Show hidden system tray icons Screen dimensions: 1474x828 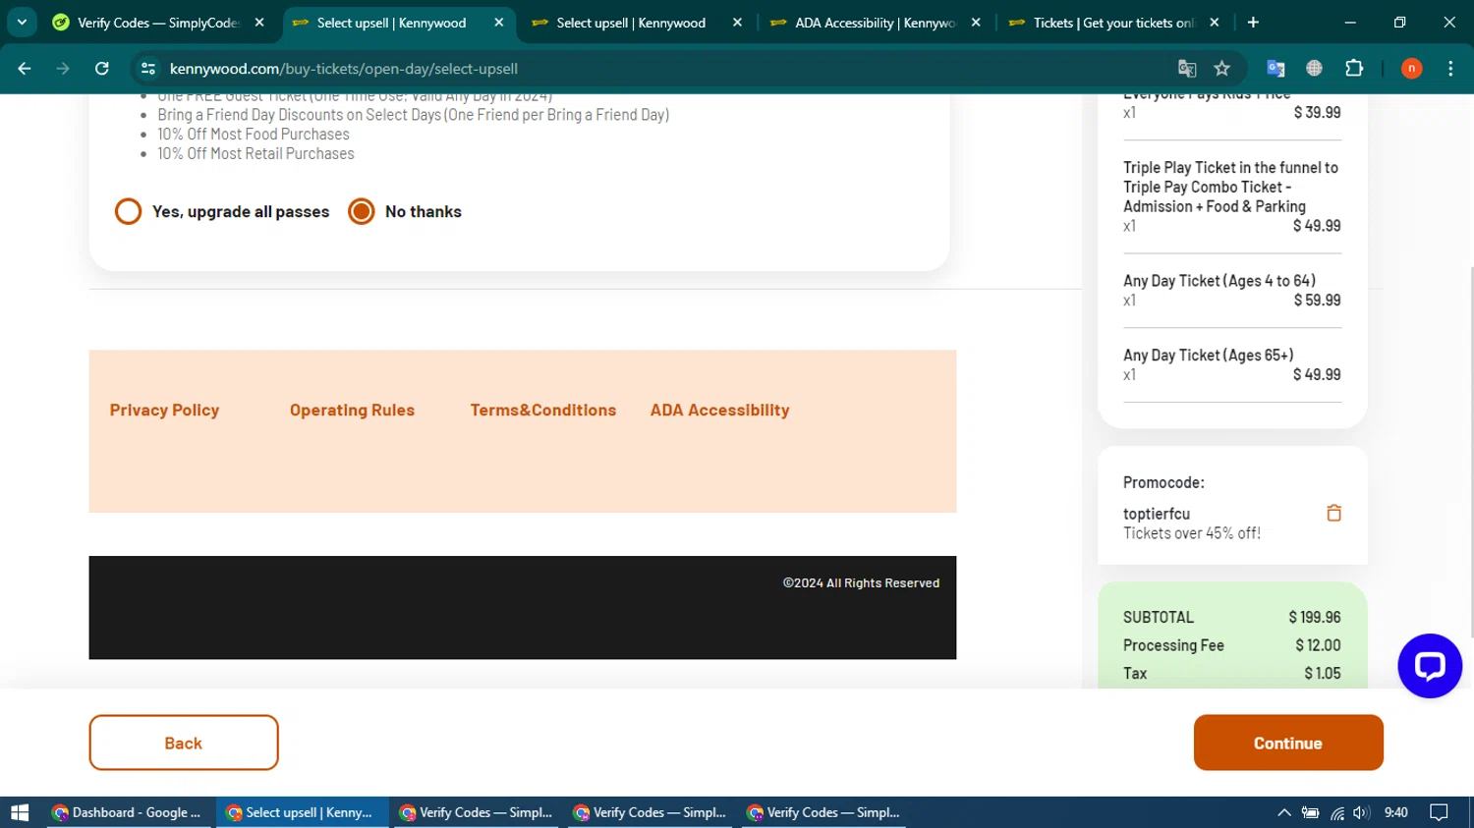click(x=1283, y=812)
